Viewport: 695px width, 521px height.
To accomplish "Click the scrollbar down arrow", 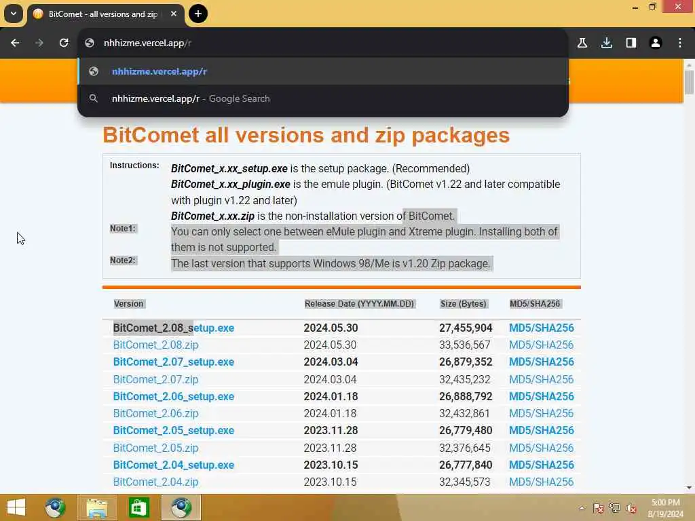I will (689, 488).
